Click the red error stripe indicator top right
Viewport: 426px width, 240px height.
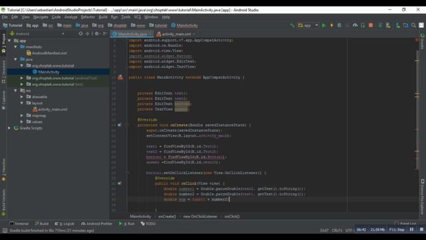pos(417,40)
